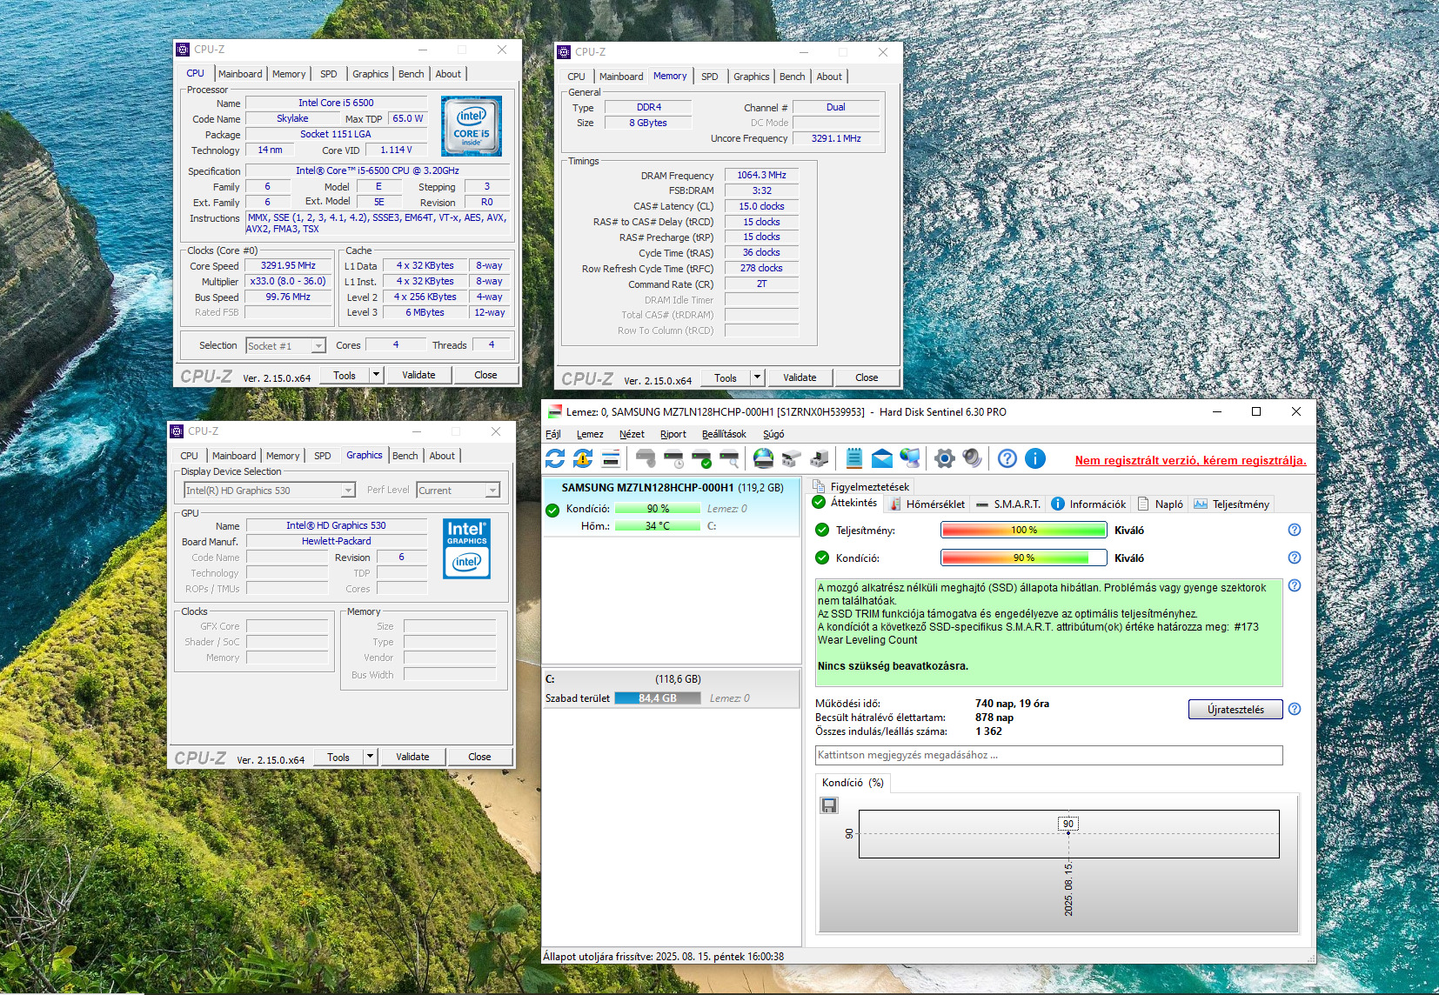The image size is (1439, 995).
Task: Click the disk with green checkmark toolbar icon
Action: (x=701, y=458)
